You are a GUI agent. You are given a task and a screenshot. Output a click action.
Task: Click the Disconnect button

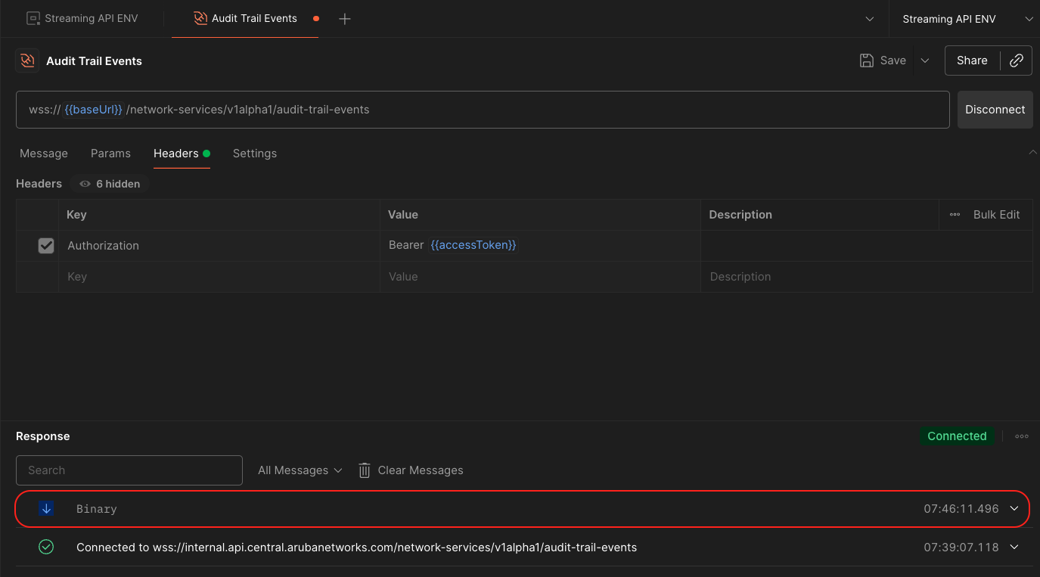[995, 110]
